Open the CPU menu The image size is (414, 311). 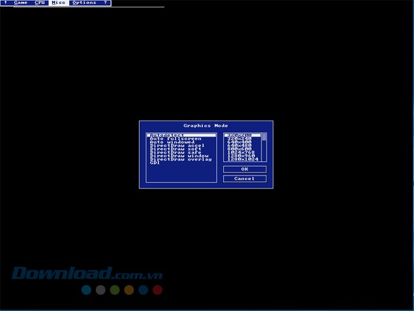(40, 3)
